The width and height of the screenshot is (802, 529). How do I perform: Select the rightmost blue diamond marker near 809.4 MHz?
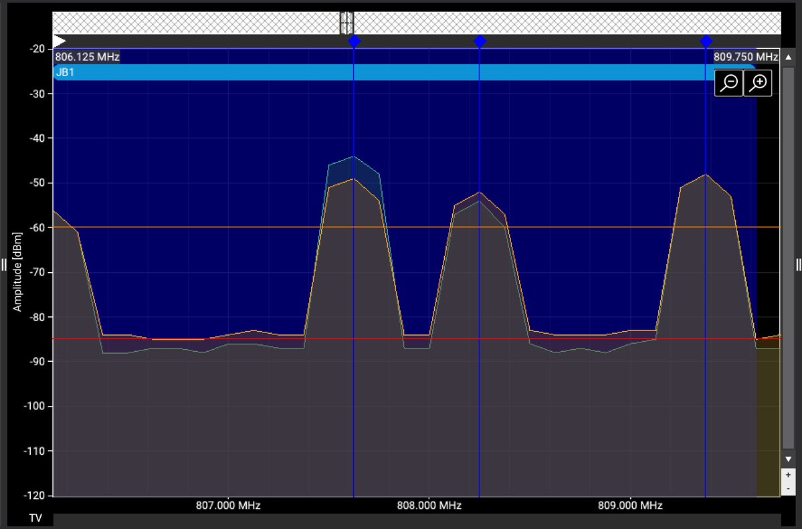tap(706, 41)
